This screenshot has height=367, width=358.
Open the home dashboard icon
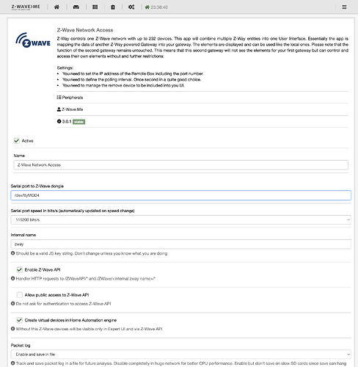pyautogui.click(x=56, y=7)
